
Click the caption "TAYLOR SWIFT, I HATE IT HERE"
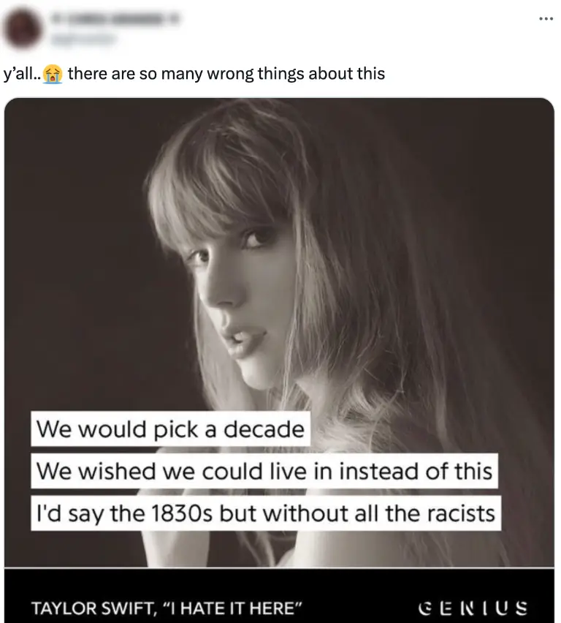pyautogui.click(x=165, y=608)
